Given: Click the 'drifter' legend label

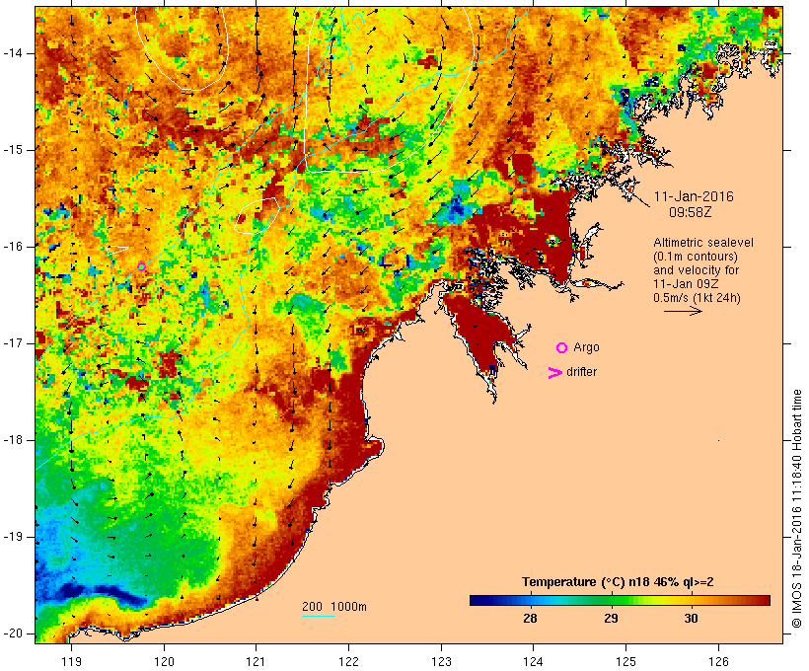Looking at the screenshot, I should pyautogui.click(x=581, y=372).
